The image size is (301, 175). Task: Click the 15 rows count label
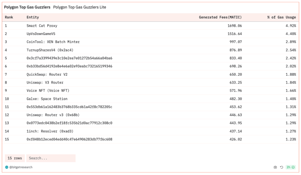pyautogui.click(x=15, y=158)
